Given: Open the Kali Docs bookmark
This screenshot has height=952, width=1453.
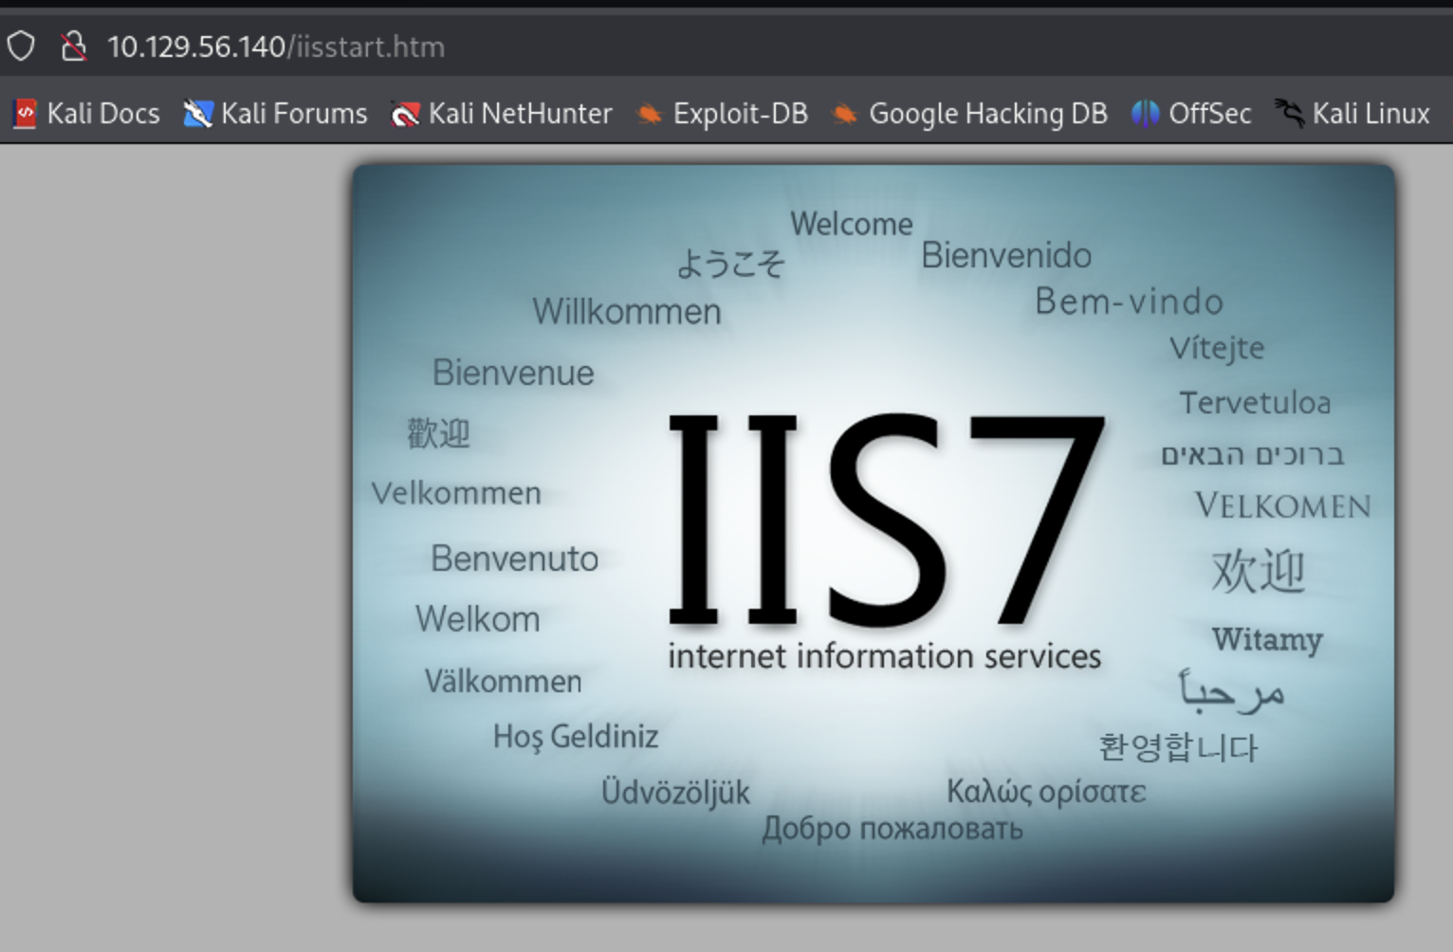Looking at the screenshot, I should coord(86,114).
